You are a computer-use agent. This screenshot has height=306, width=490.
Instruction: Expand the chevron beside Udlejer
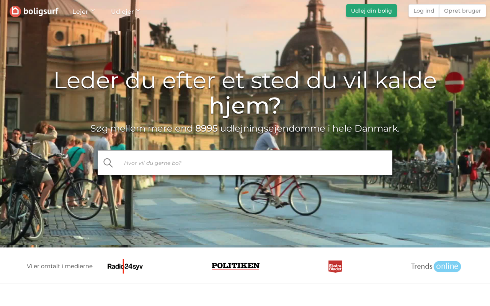coord(138,10)
